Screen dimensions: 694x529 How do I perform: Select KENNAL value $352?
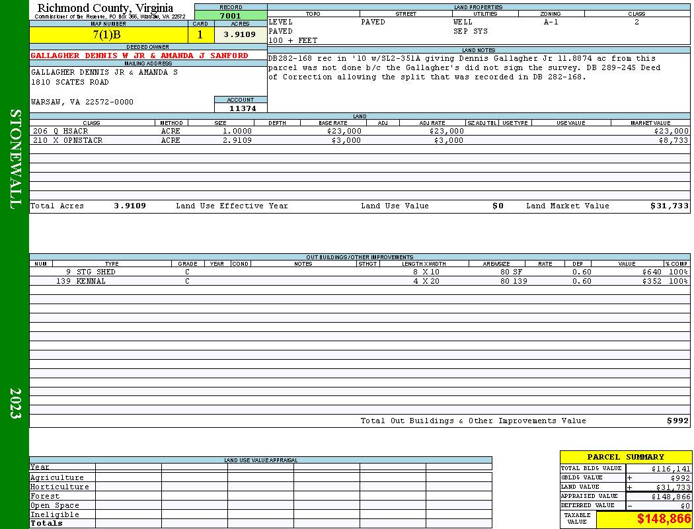click(652, 281)
